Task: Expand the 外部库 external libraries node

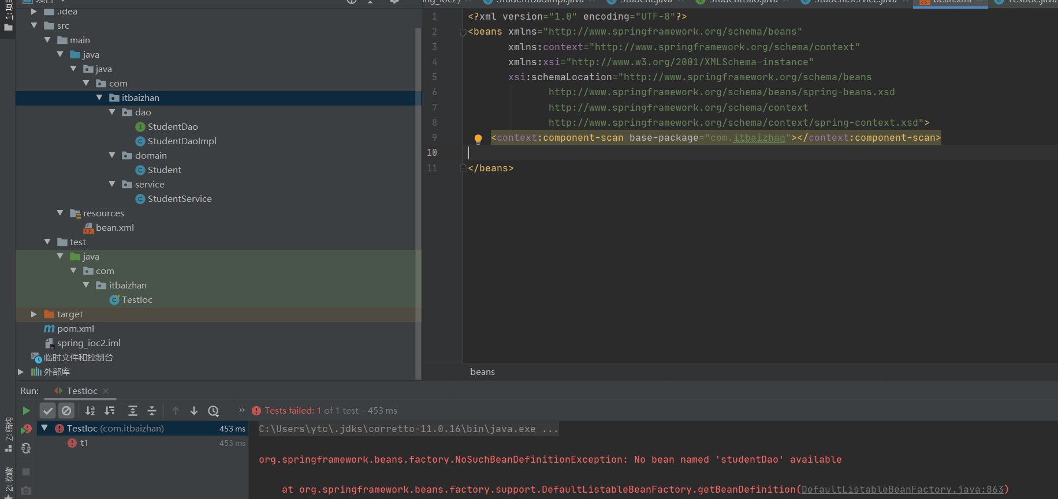Action: [21, 372]
